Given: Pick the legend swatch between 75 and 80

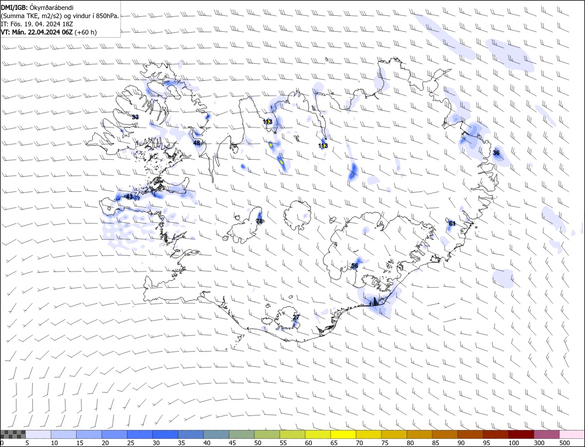Looking at the screenshot, I should coord(394,434).
